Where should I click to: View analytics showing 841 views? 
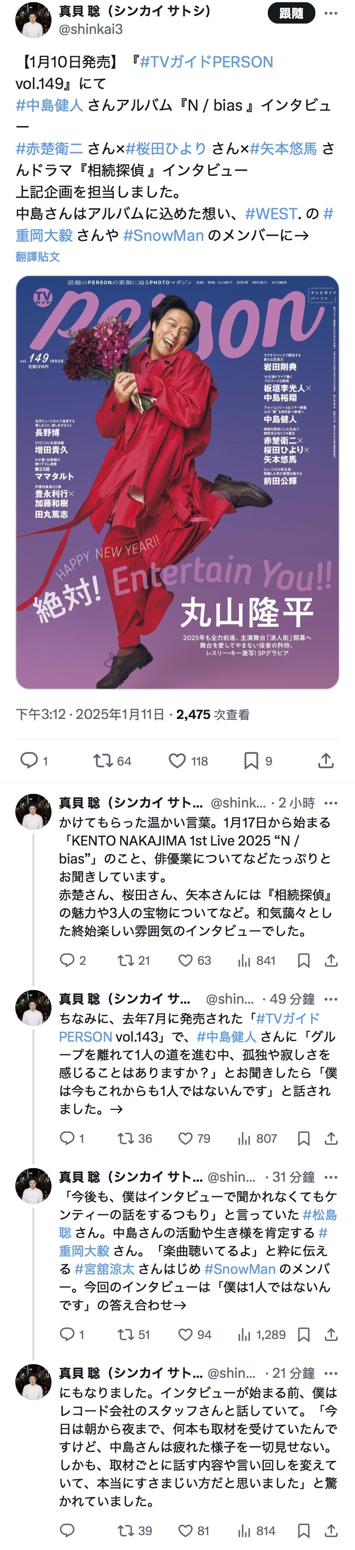click(257, 960)
